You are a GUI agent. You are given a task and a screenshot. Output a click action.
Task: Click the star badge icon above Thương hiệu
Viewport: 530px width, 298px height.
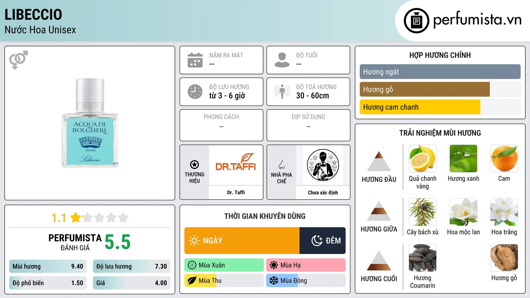click(x=194, y=164)
